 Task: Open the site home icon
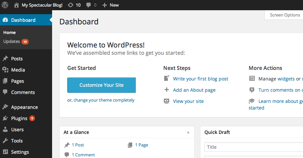coord(16,5)
